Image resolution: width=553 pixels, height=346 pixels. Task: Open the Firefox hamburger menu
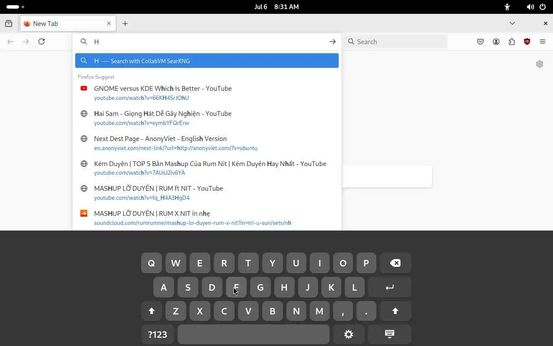(543, 42)
